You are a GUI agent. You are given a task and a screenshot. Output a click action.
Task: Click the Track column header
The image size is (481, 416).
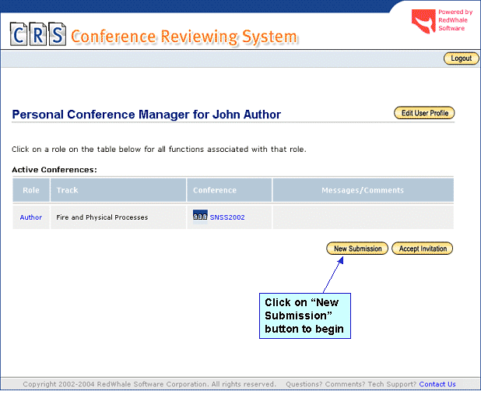point(68,190)
